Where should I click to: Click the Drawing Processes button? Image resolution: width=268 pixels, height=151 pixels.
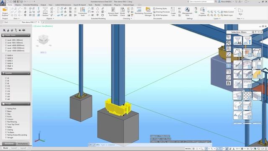tap(161, 12)
